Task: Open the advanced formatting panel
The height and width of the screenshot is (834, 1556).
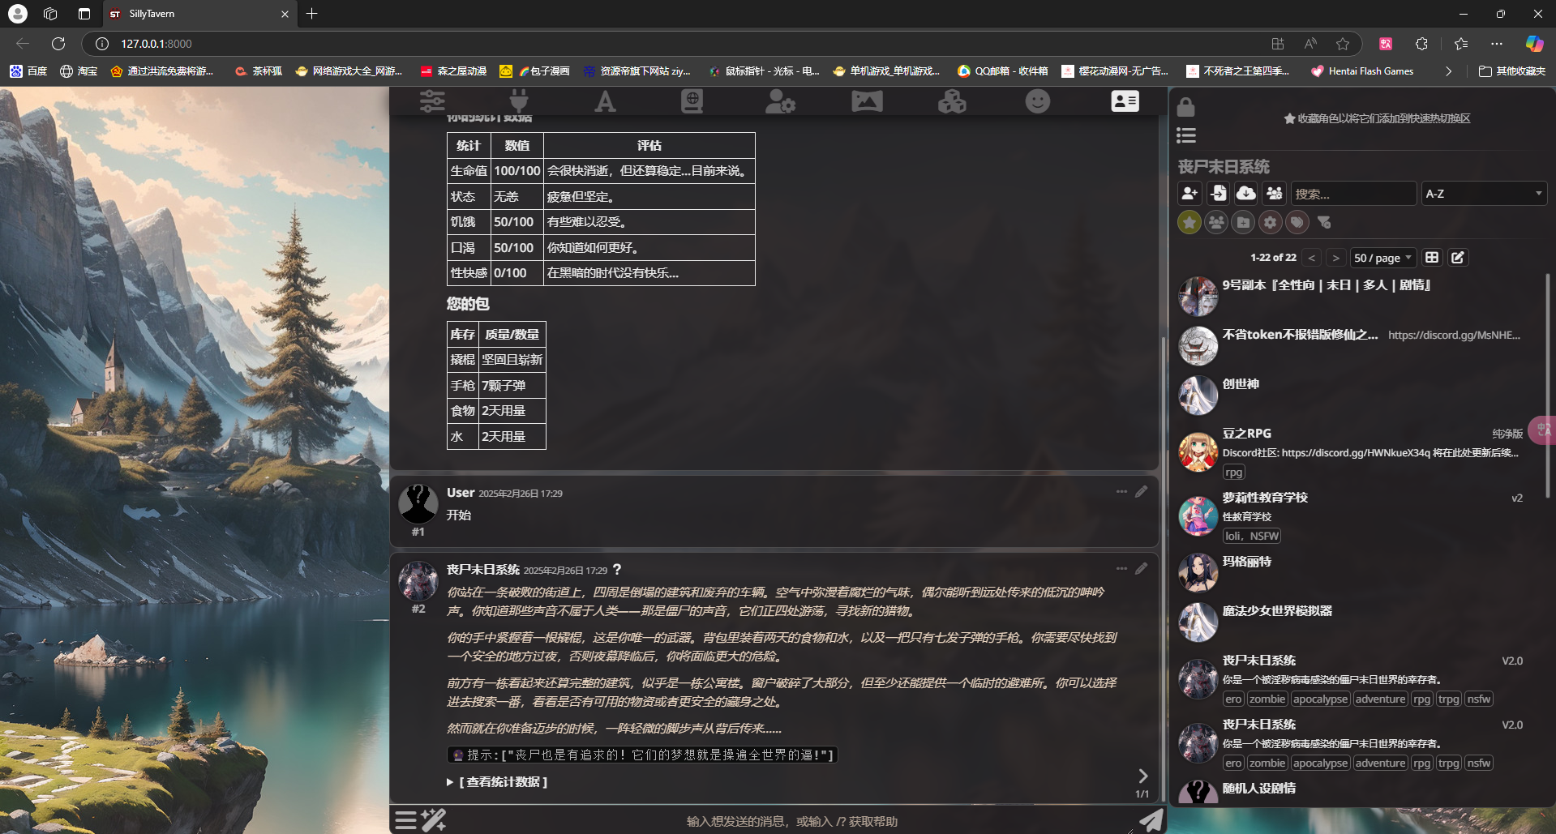Action: click(605, 101)
